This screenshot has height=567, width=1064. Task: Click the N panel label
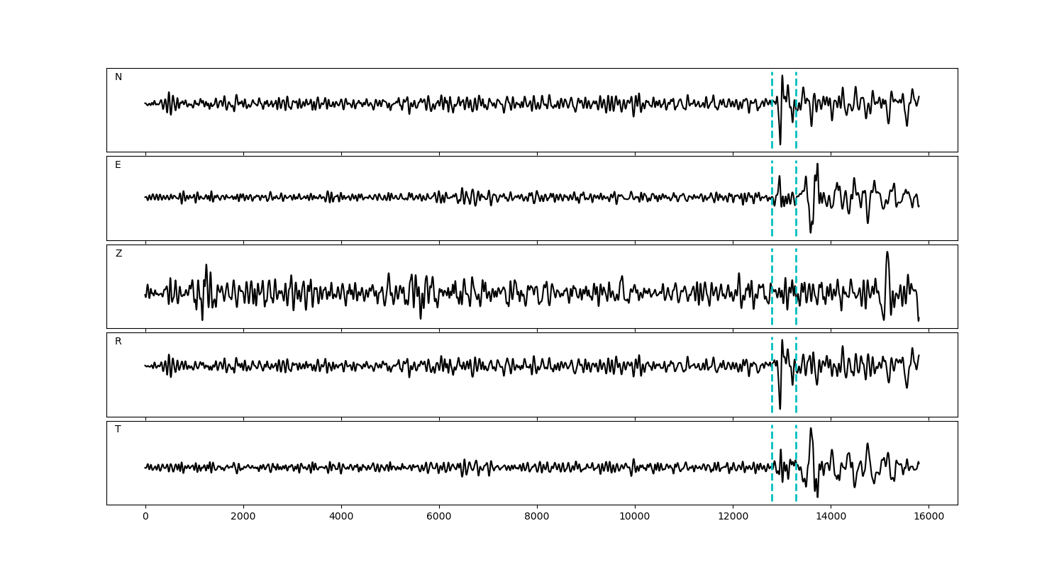pos(118,77)
